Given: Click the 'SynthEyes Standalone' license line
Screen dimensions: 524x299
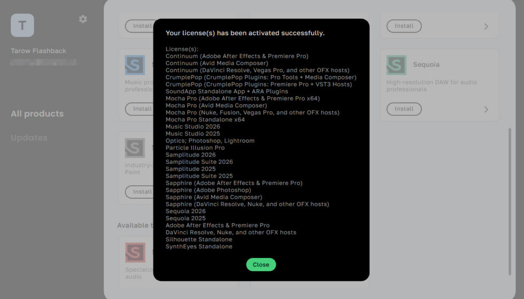Looking at the screenshot, I should coord(199,247).
